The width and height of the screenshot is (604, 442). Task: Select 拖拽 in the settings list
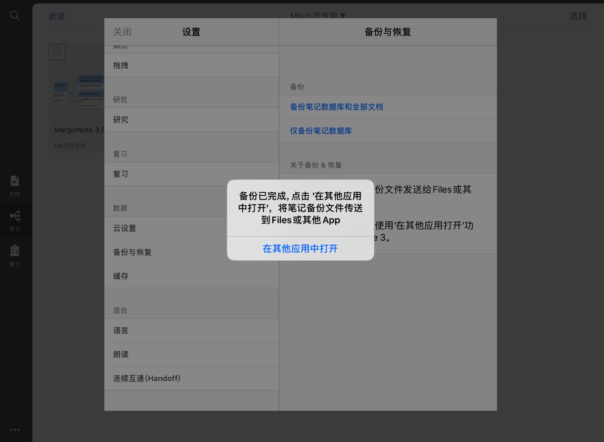[x=191, y=65]
